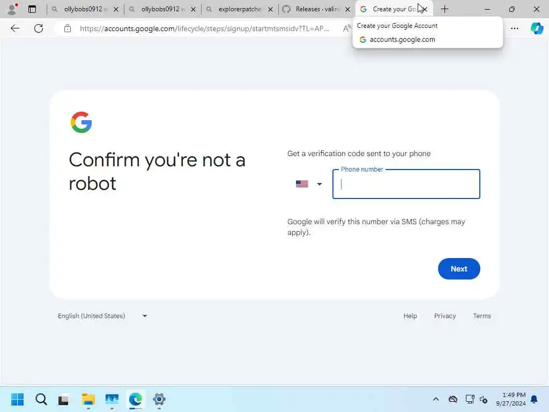
Task: Open a new browser tab
Action: (444, 9)
